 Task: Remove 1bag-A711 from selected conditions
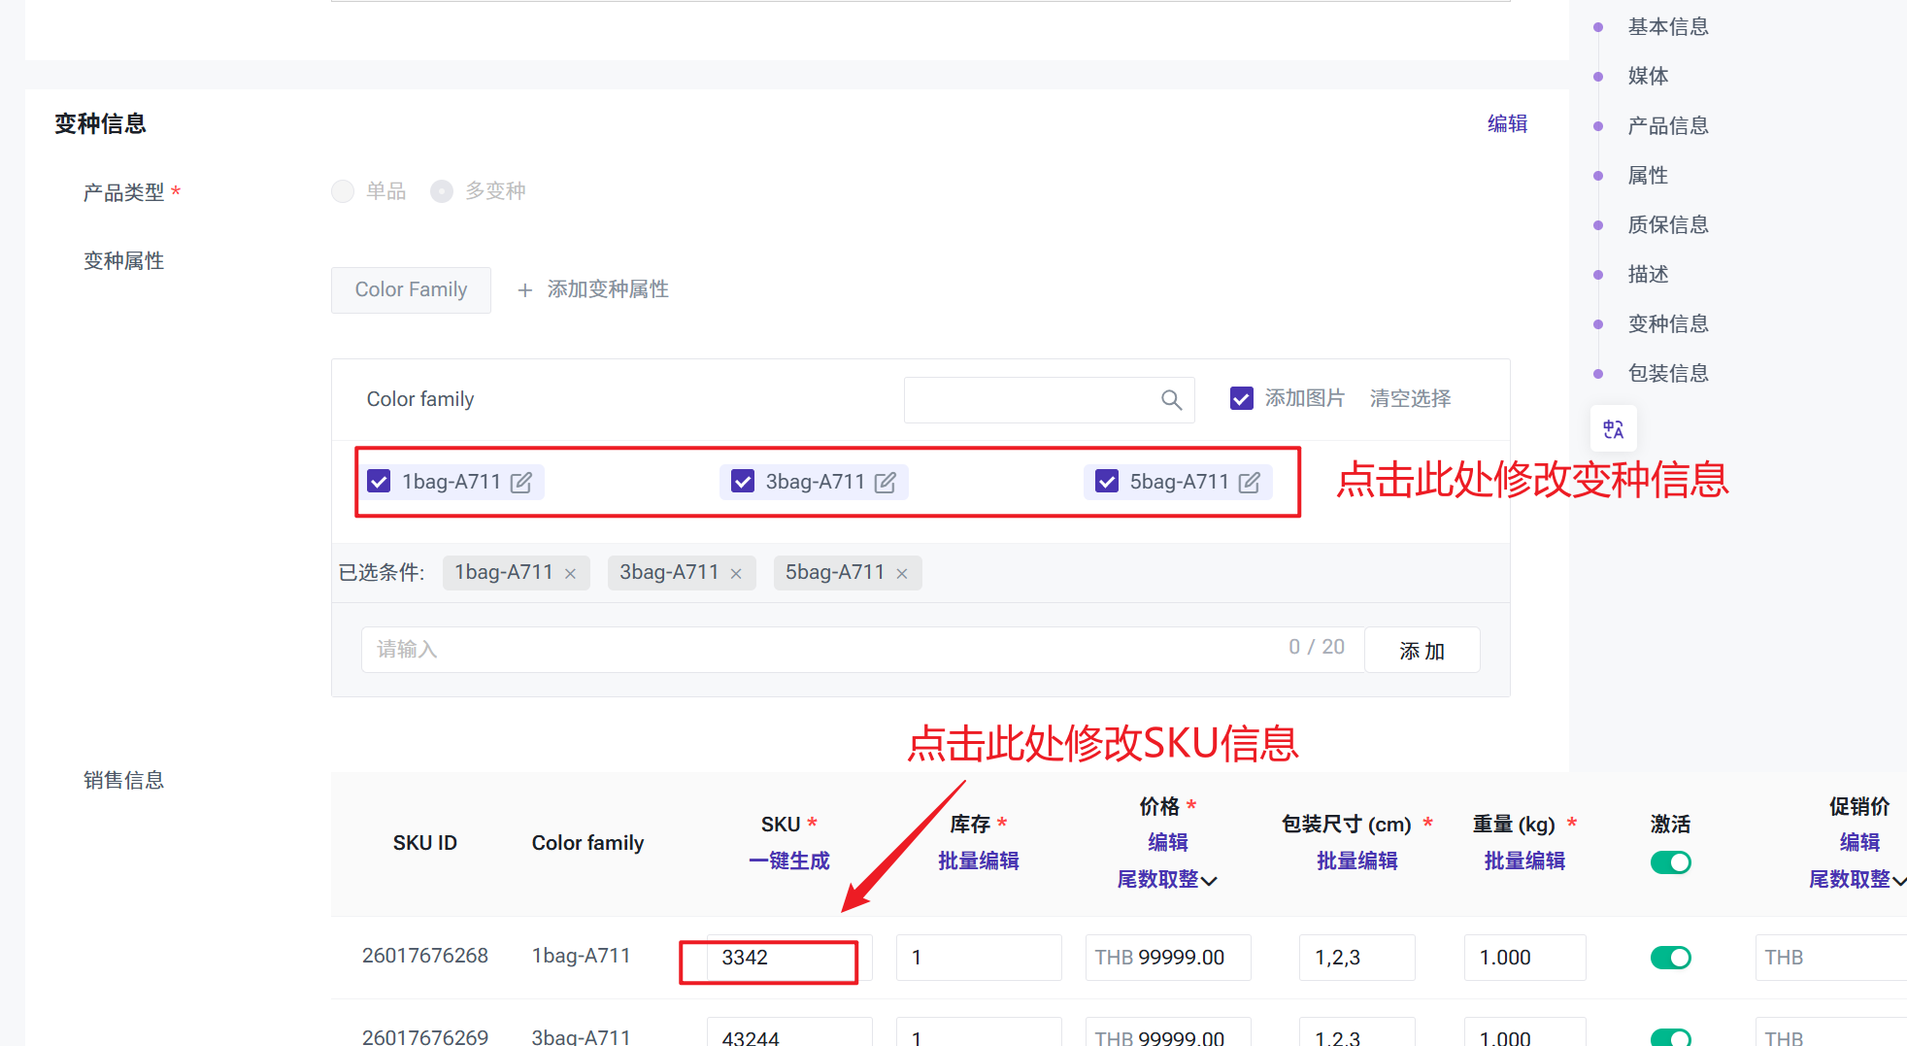tap(571, 574)
